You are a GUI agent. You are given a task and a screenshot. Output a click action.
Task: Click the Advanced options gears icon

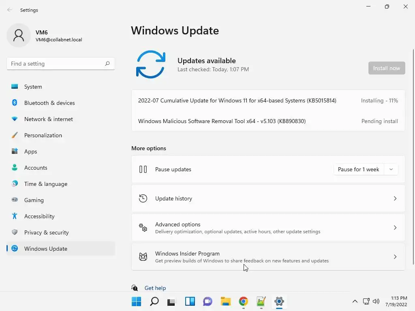143,228
